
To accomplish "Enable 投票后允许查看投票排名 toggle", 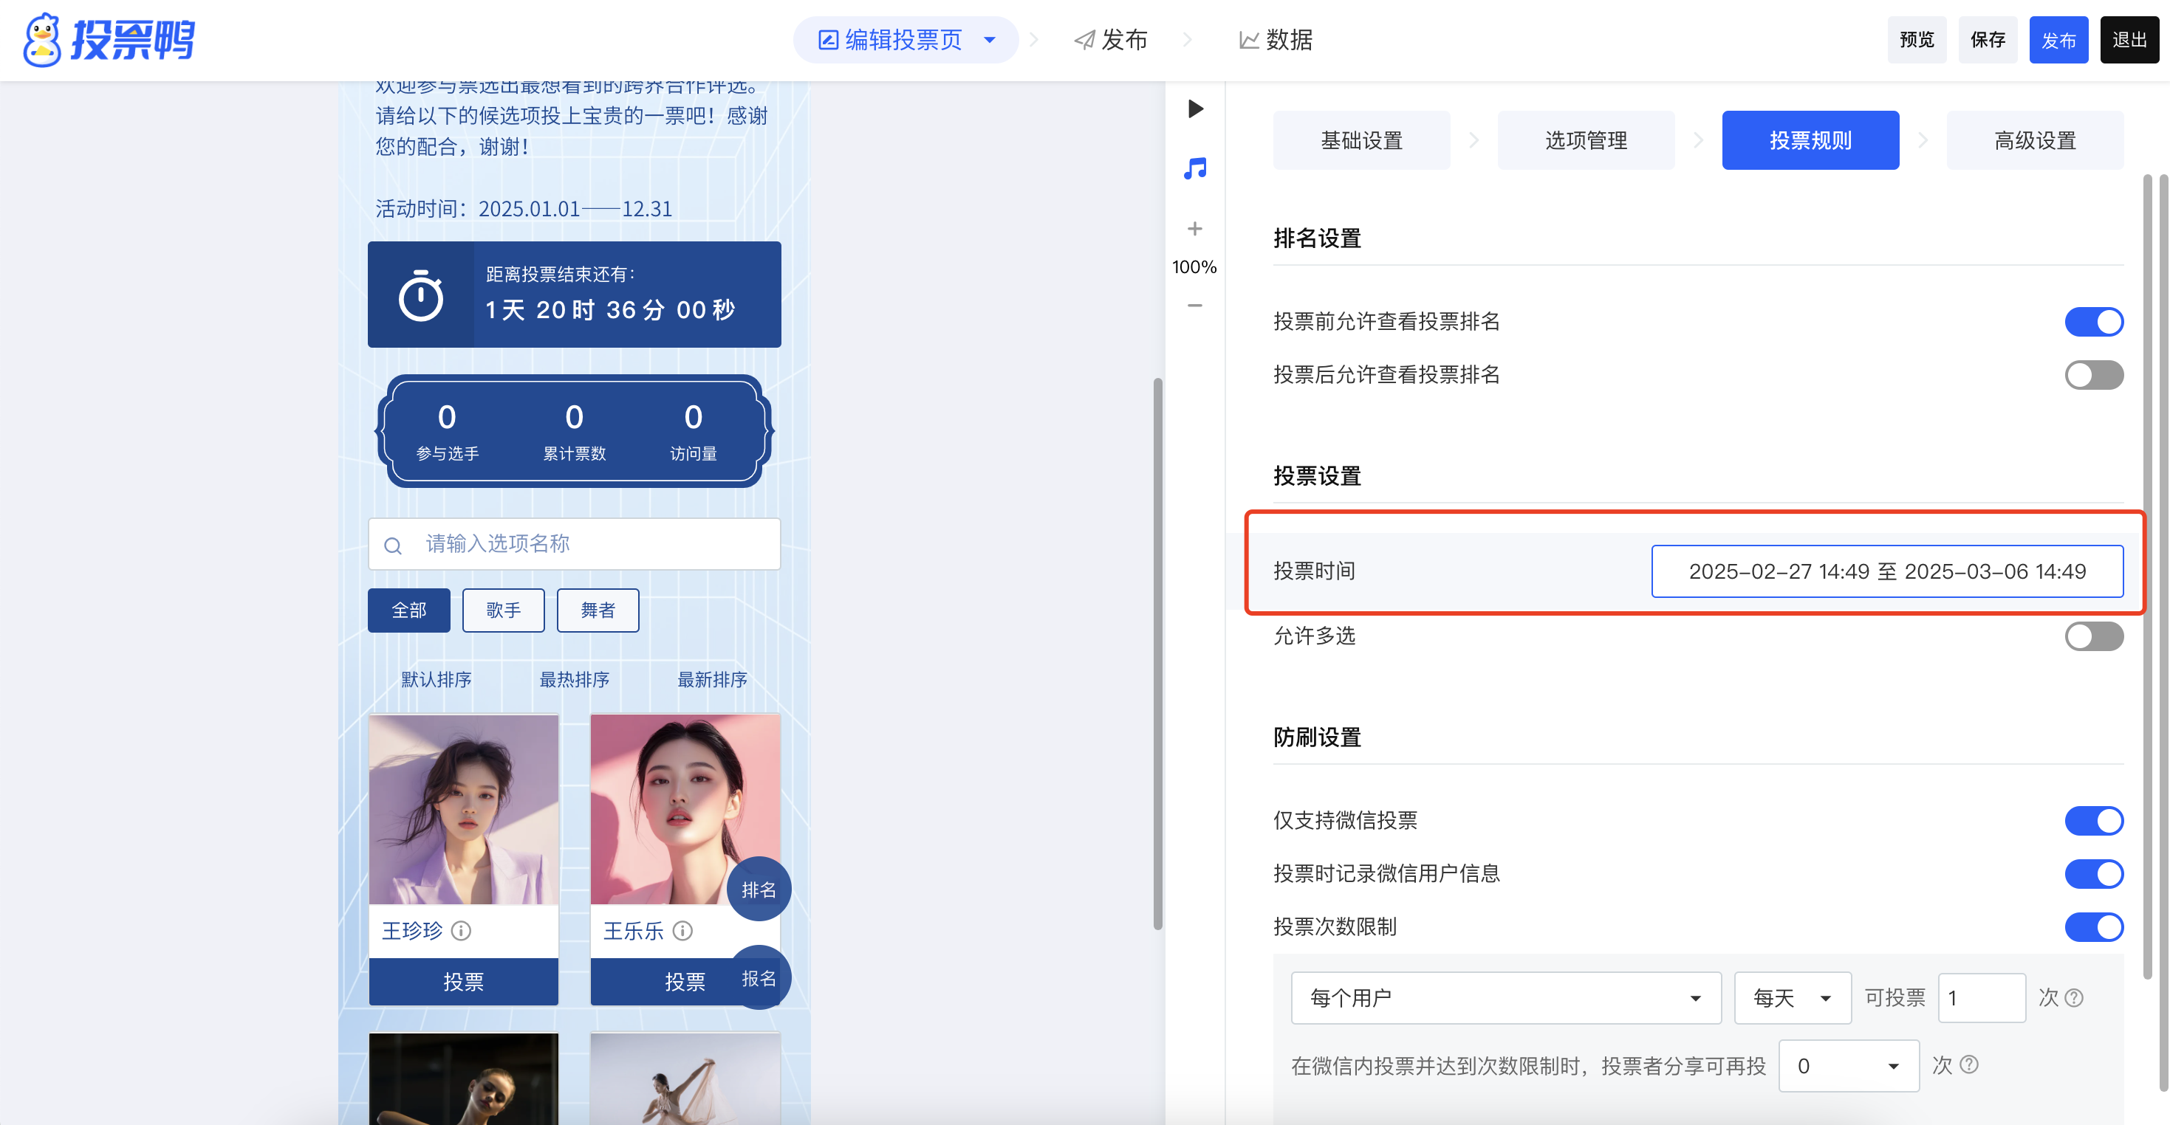I will (2093, 375).
